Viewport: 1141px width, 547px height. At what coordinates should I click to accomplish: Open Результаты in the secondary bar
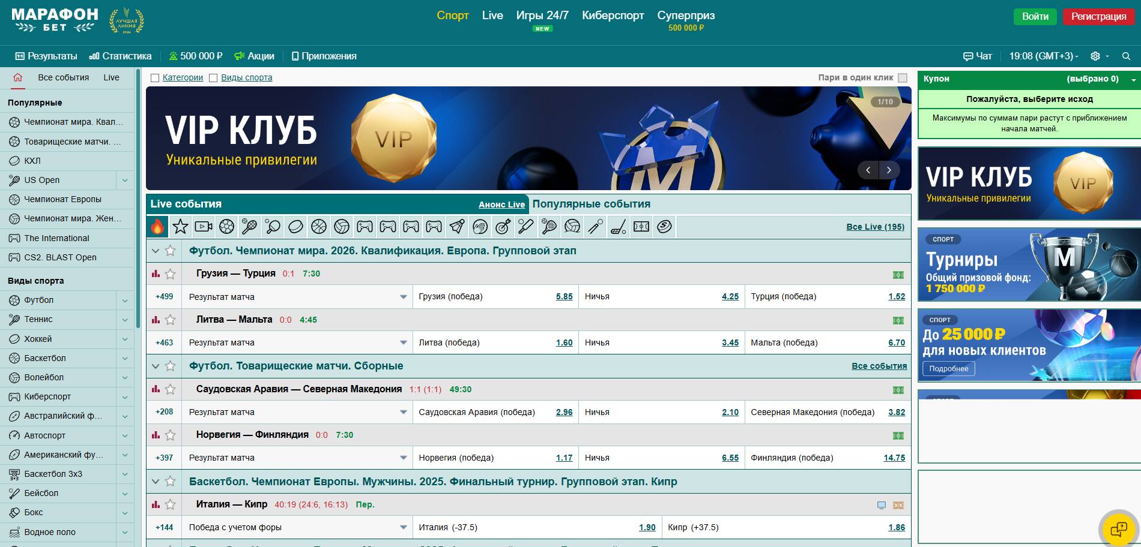coord(46,56)
